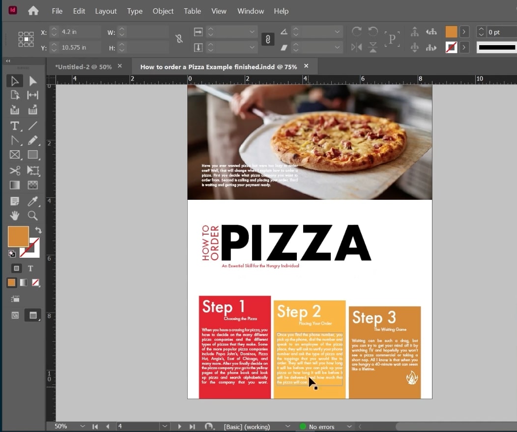This screenshot has height=432, width=517.
Task: Expand the screen mode options
Action: [x=33, y=315]
